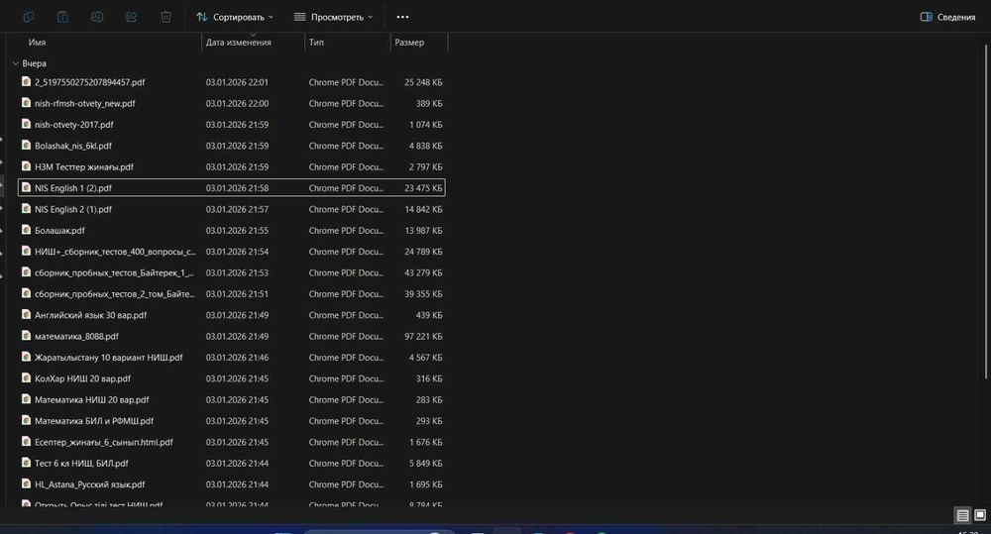
Task: Collapse the Вчера group
Action: click(16, 63)
